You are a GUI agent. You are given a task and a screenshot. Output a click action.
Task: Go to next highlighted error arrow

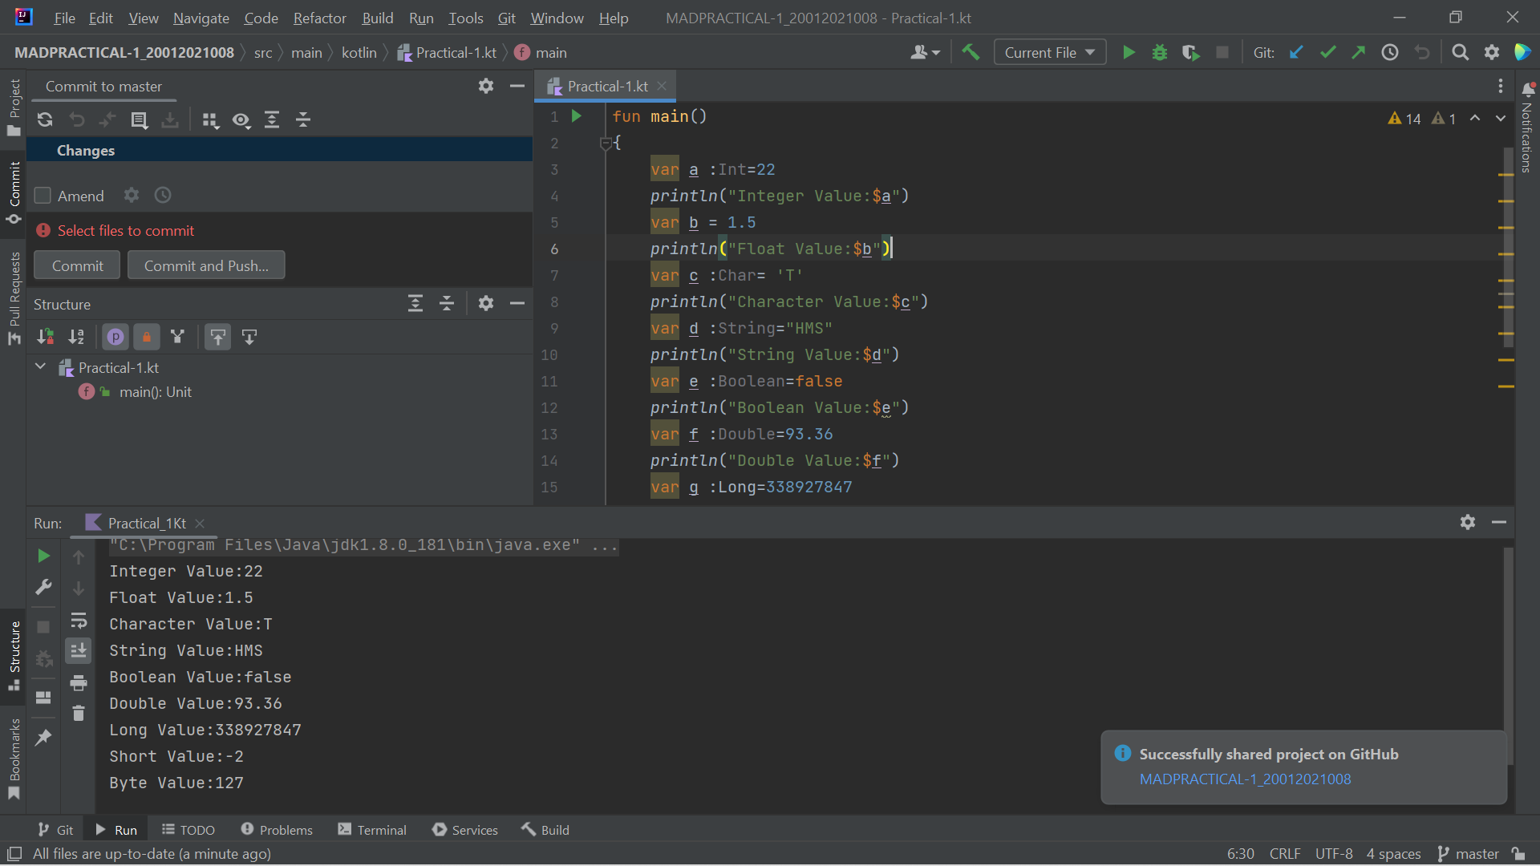(x=1501, y=119)
